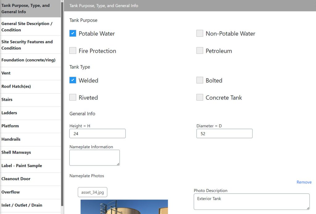Click the asset_34.jpg file button
Screen dimensions: 316x214
93,192
